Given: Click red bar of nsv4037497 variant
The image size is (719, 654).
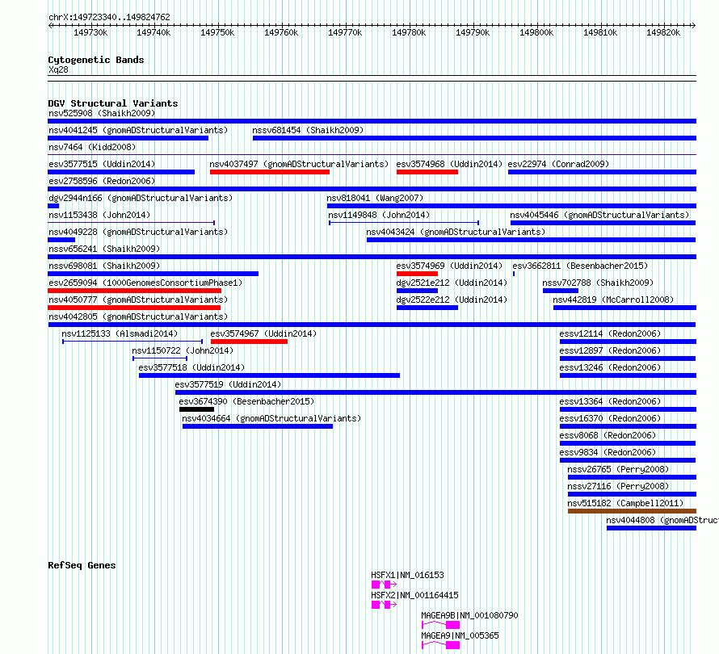Looking at the screenshot, I should click(270, 172).
